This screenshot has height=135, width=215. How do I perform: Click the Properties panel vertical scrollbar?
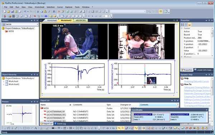pos(212,42)
